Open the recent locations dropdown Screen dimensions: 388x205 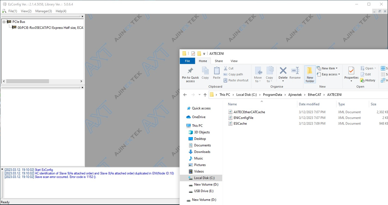[x=199, y=95]
